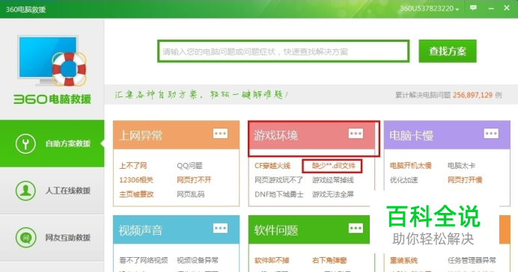Open more options for 视频声音 category
This screenshot has height=272, width=518.
pyautogui.click(x=220, y=228)
